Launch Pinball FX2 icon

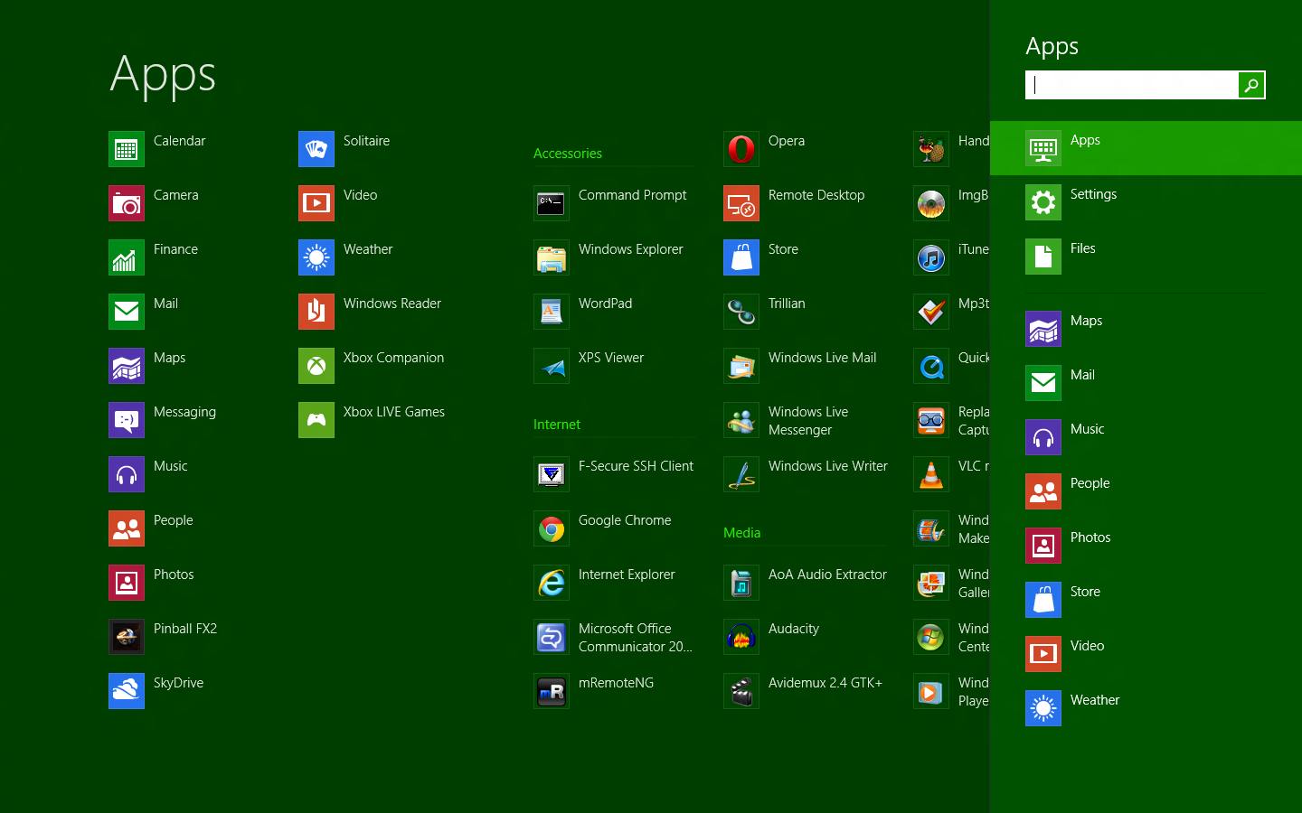tap(127, 637)
